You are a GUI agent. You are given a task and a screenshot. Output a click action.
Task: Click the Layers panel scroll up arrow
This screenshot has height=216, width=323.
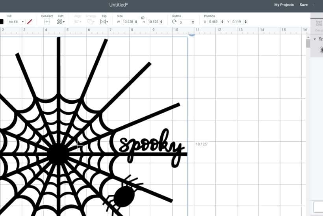pyautogui.click(x=308, y=37)
